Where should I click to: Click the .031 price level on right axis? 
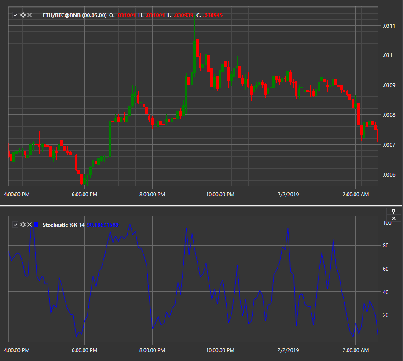pos(388,55)
